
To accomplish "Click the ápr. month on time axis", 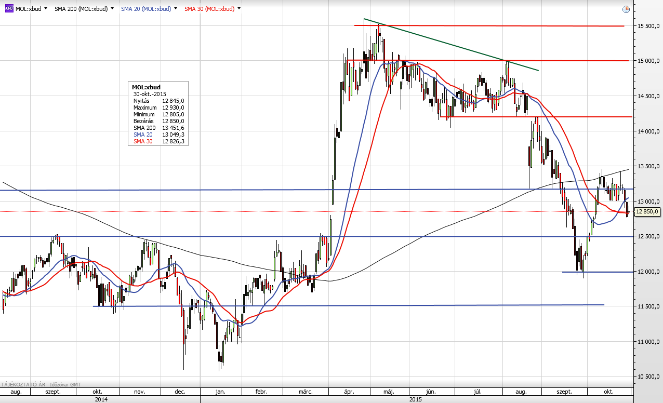I will 349,392.
